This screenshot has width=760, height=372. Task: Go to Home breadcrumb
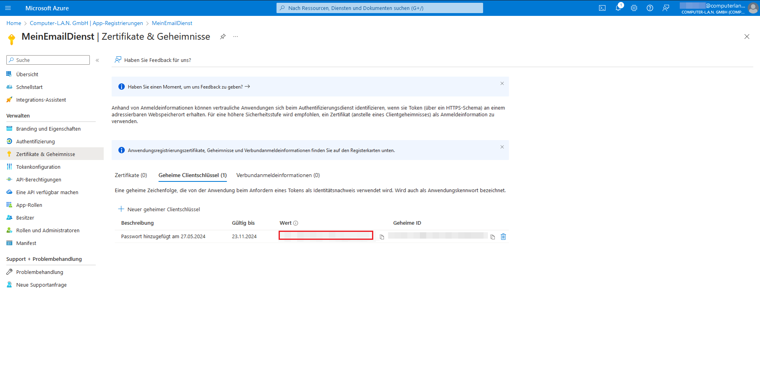[x=14, y=23]
